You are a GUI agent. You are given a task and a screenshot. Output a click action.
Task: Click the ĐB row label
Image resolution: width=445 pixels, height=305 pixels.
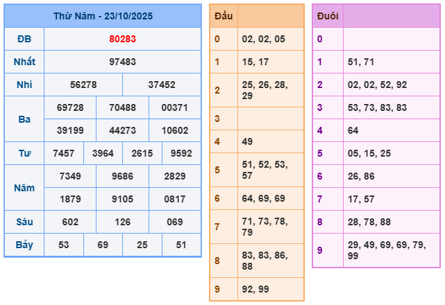point(24,39)
